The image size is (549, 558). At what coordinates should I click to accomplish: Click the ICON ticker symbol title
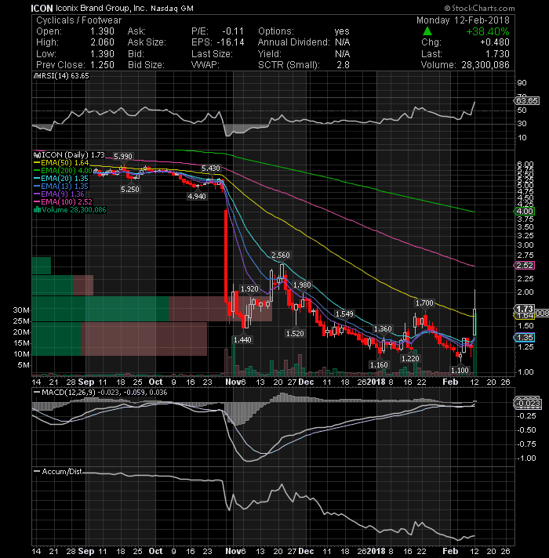42,8
